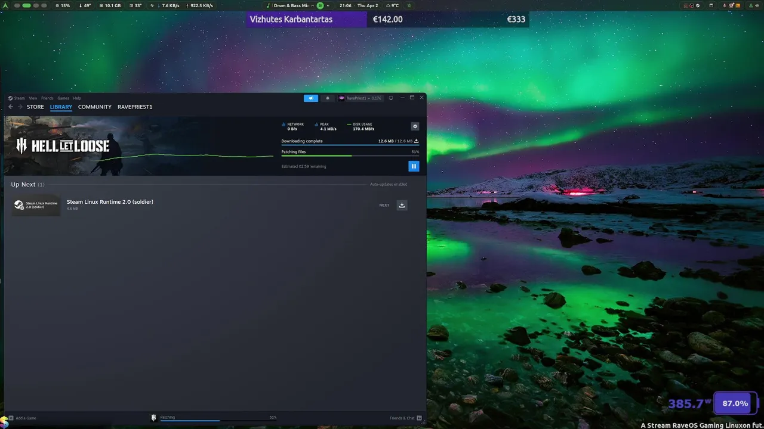Click Steam Linux Runtime 2.0 (soldier) title
This screenshot has width=764, height=429.
(110, 202)
